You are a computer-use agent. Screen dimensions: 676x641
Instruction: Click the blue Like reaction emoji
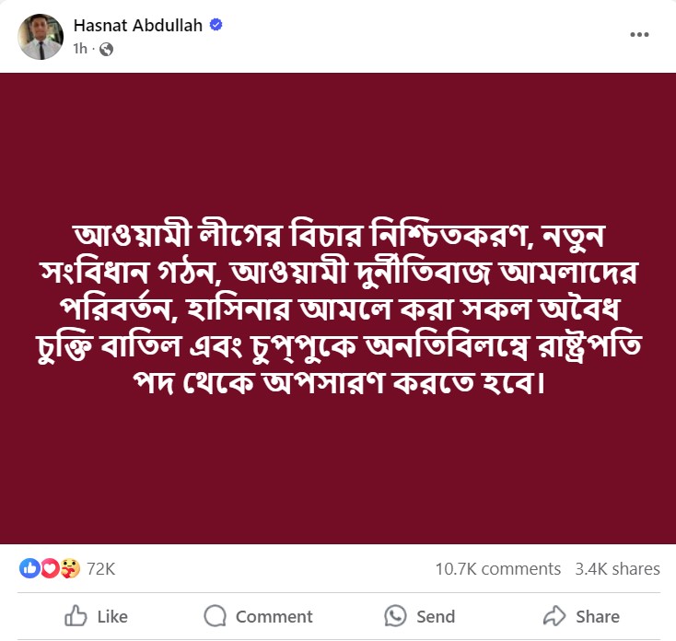point(29,569)
